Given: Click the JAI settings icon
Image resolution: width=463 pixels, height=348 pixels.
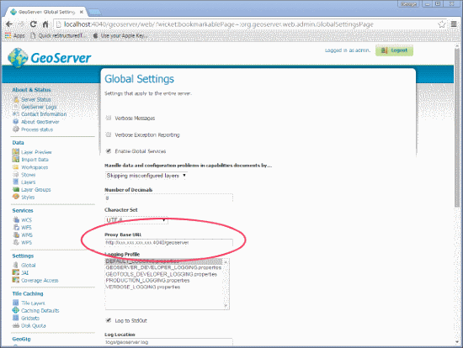Looking at the screenshot, I should 16,272.
